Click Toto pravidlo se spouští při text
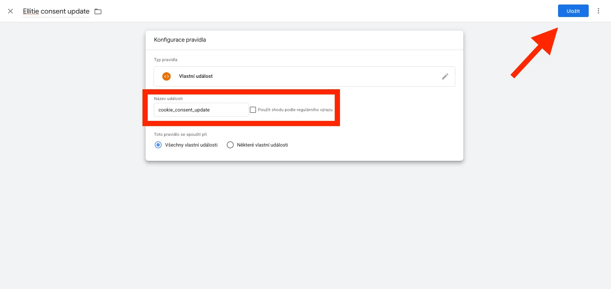611x289 pixels. click(180, 134)
